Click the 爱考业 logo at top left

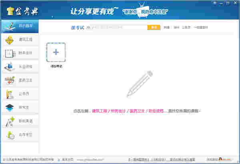click(22, 11)
